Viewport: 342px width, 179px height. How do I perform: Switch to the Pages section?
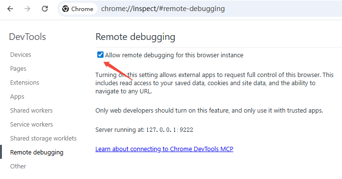pos(18,69)
